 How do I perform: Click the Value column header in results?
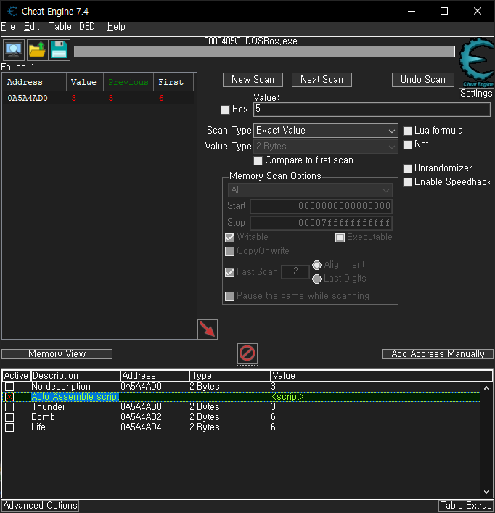85,82
